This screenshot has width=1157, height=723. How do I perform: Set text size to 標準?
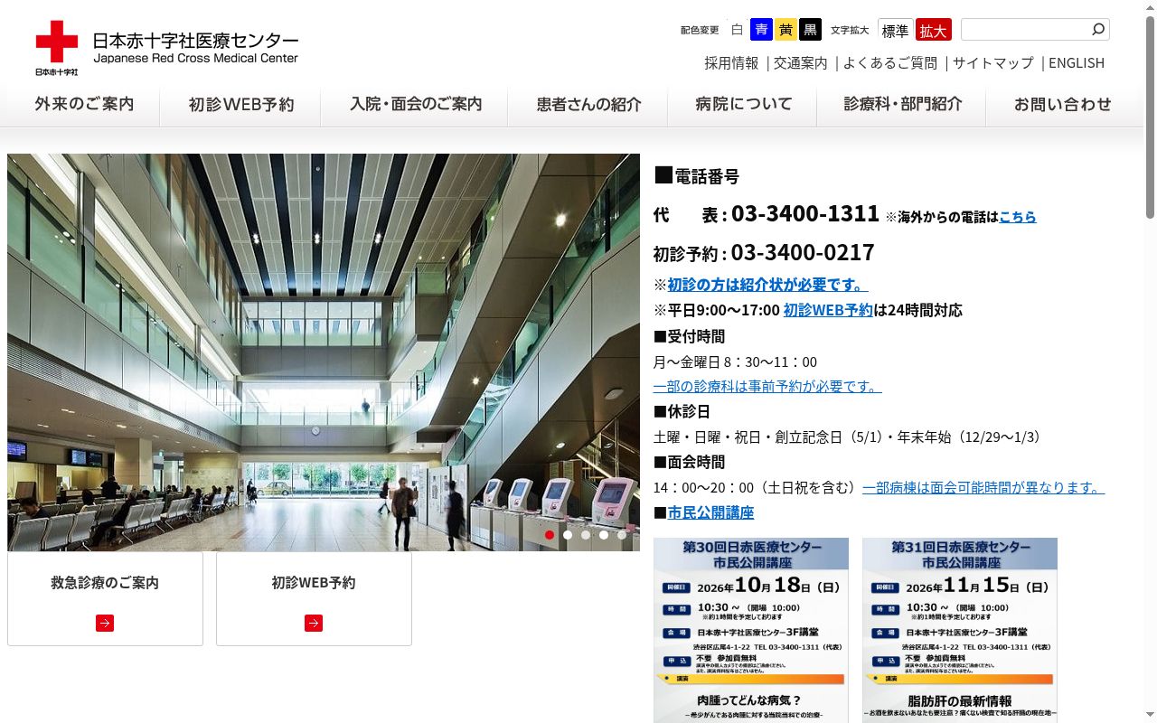(x=895, y=31)
